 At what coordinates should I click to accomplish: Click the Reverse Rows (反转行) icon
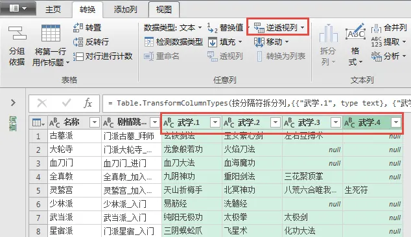click(x=78, y=42)
